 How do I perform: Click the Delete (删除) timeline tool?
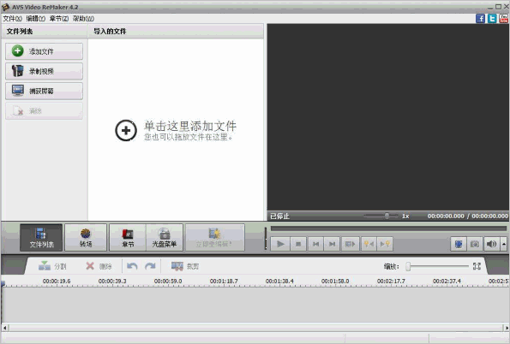99,266
